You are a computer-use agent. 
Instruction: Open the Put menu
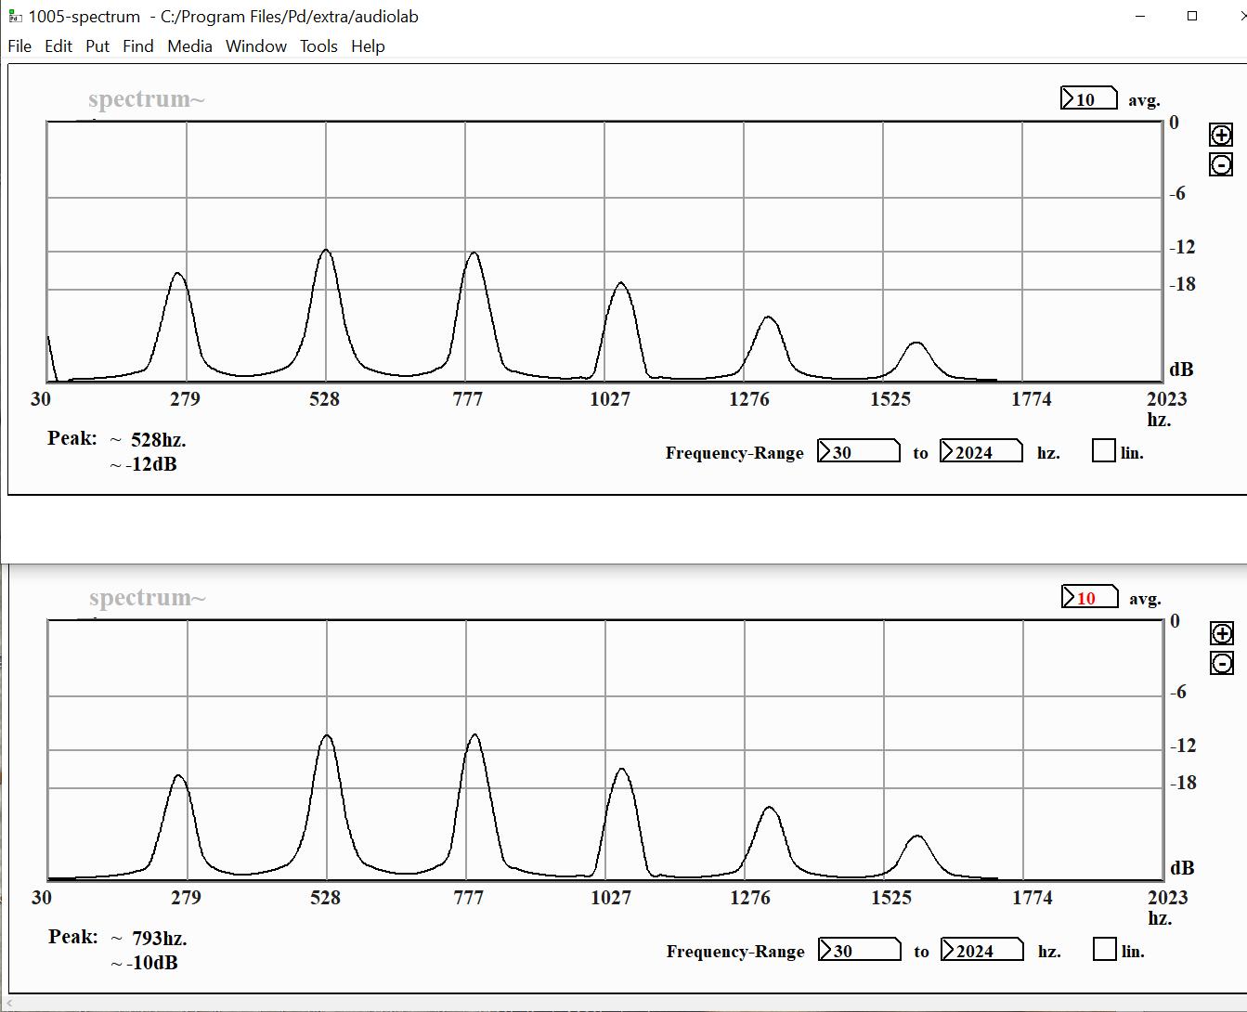tap(97, 46)
